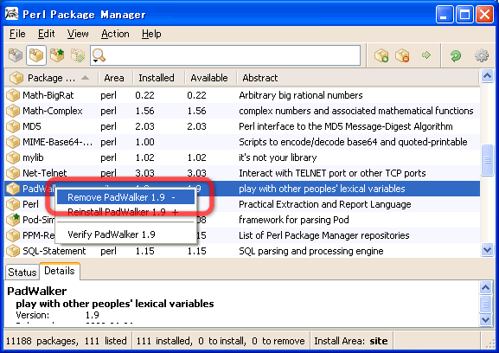Select the Math-Complex package name
Image resolution: width=499 pixels, height=353 pixels.
53,111
